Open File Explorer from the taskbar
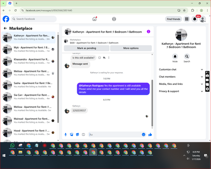Image resolution: width=211 pixels, height=169 pixels. [x=20, y=153]
